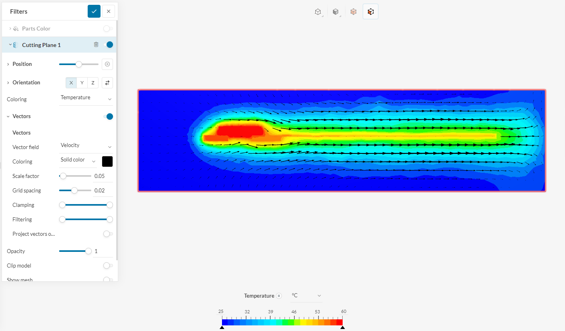Screen dimensions: 565x331
Task: Enable the Show mesh switch
Action: [x=108, y=280]
